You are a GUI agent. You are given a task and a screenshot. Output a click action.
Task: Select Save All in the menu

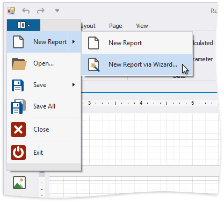pyautogui.click(x=44, y=106)
